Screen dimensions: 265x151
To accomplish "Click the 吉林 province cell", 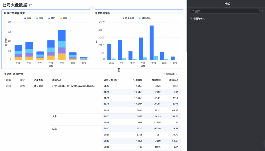I will point(22,86).
